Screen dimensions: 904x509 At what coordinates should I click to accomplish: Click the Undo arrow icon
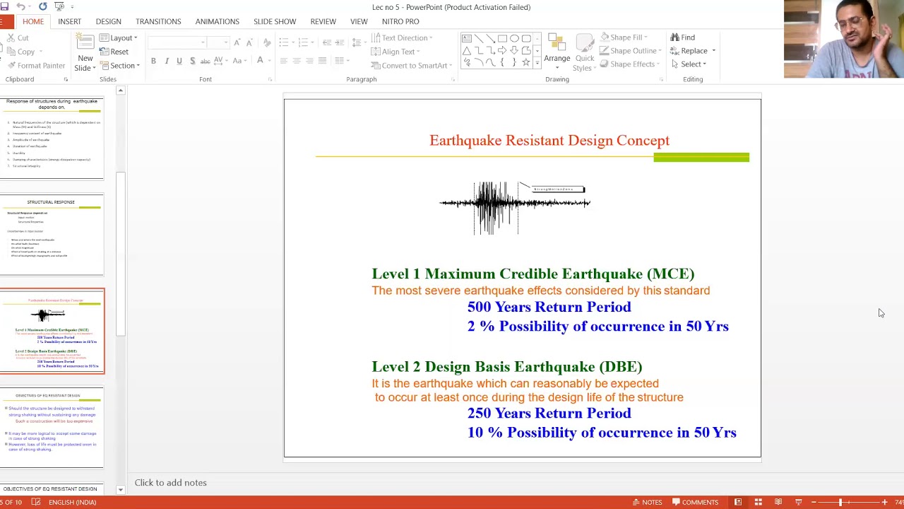[20, 6]
